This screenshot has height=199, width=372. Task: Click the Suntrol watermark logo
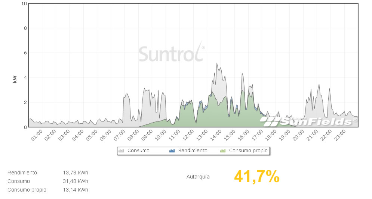(x=172, y=53)
